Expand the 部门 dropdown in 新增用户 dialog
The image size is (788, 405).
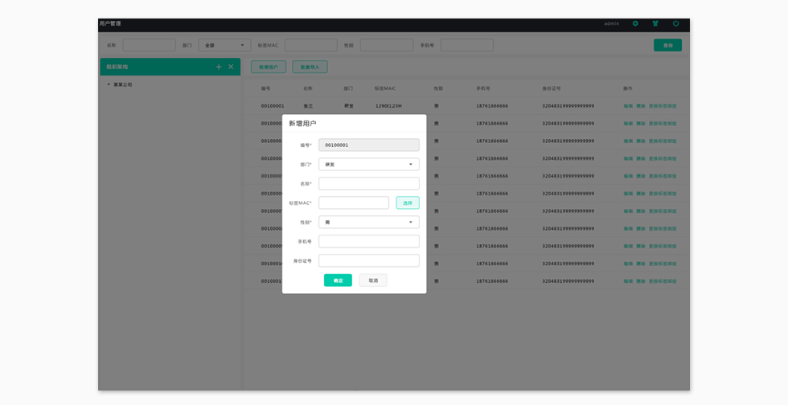(368, 164)
